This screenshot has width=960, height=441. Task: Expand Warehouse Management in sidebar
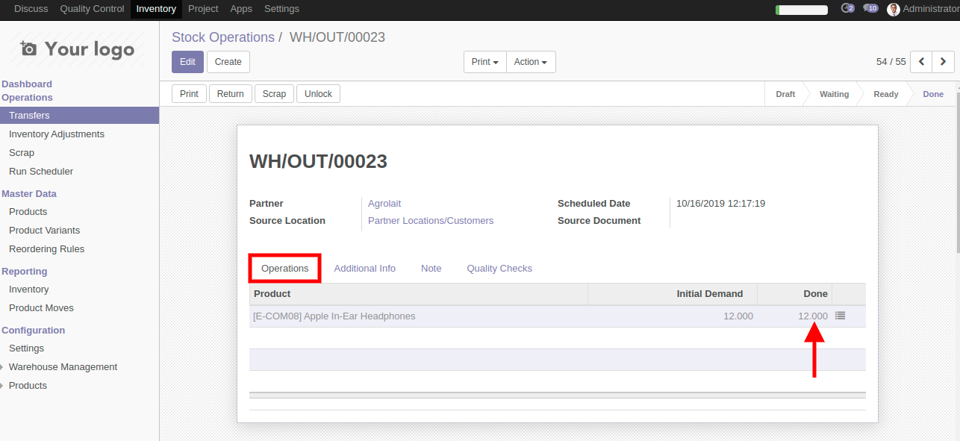pyautogui.click(x=63, y=367)
